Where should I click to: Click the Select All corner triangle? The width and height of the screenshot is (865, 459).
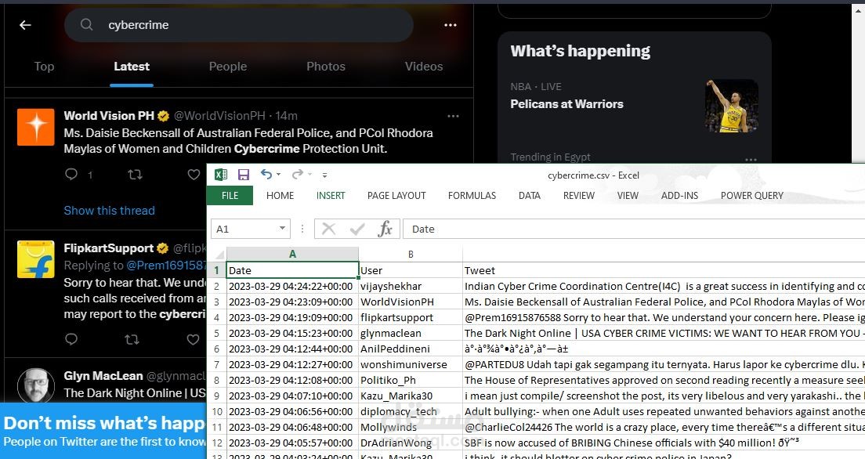[x=219, y=255]
